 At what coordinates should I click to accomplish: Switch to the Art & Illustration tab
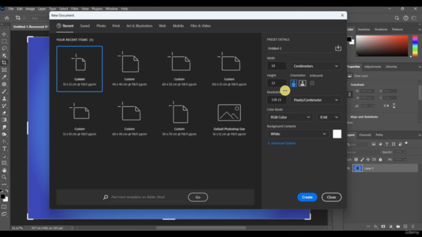(139, 26)
